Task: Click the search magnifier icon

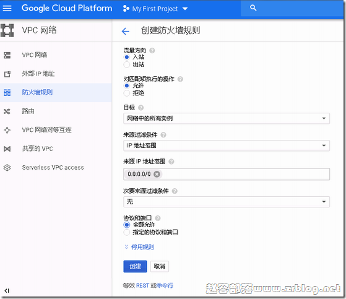Action: [253, 8]
